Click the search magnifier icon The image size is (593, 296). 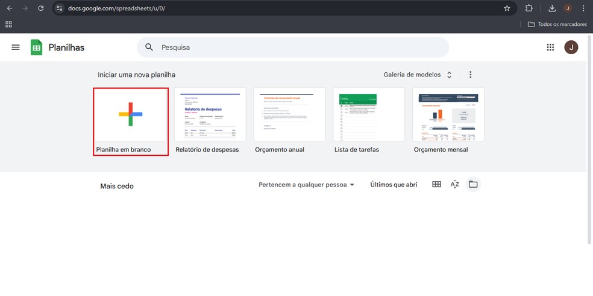pos(149,47)
